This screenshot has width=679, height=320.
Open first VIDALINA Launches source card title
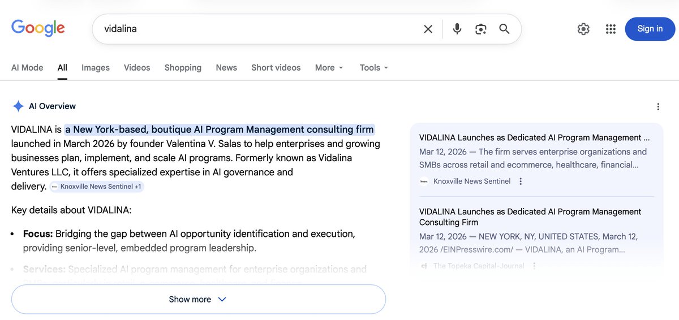coord(535,137)
